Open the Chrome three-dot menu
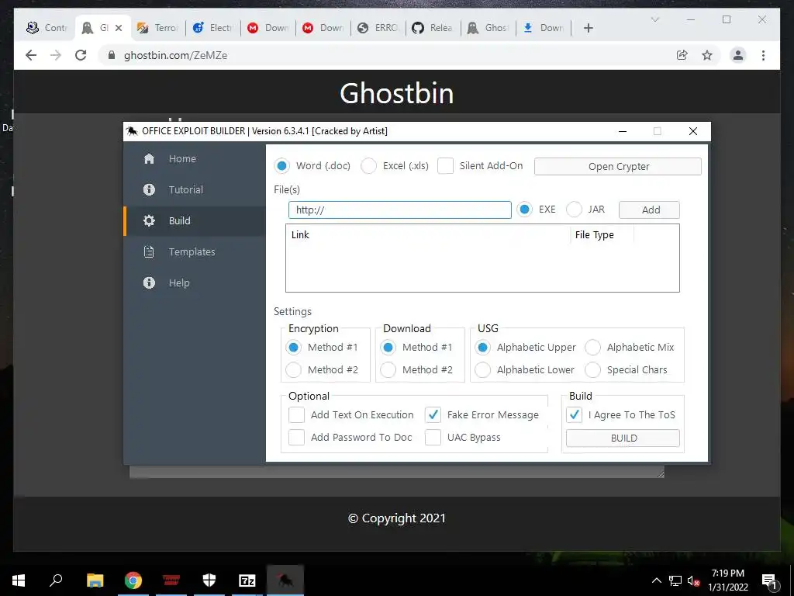Screen dimensions: 794x596 click(x=763, y=55)
